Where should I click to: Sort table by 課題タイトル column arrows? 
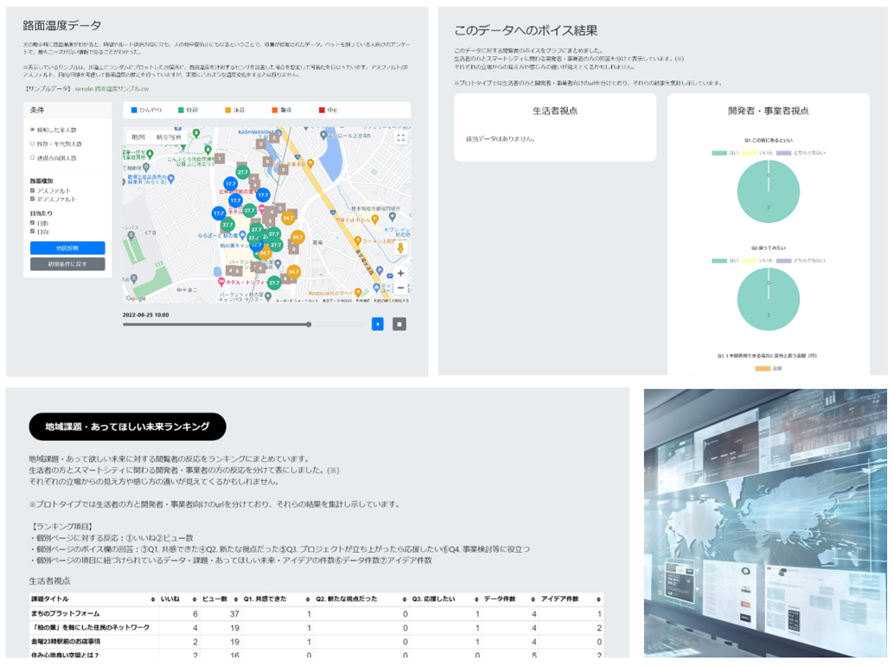coord(152,599)
